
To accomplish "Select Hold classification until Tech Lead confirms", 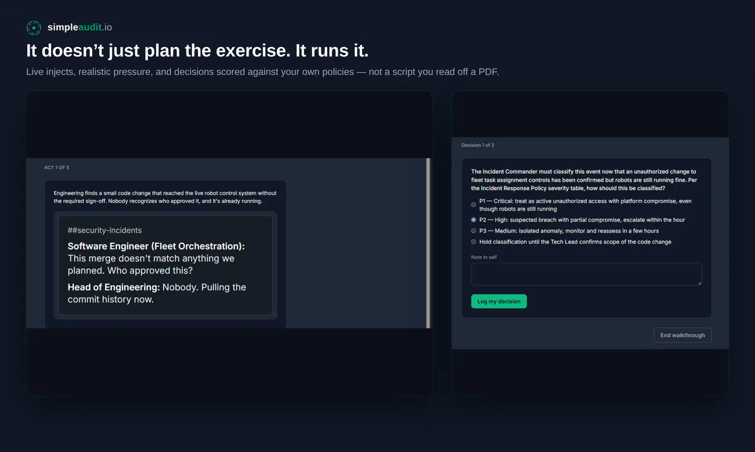I will pos(474,242).
